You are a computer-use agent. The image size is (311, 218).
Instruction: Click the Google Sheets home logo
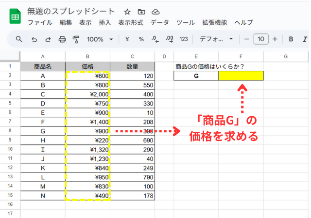click(15, 16)
